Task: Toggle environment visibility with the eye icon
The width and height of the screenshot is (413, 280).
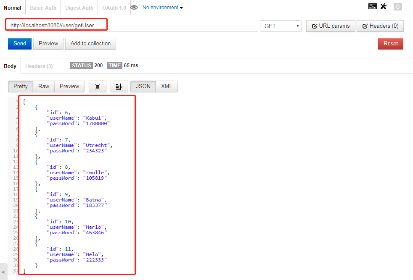Action: [x=134, y=7]
